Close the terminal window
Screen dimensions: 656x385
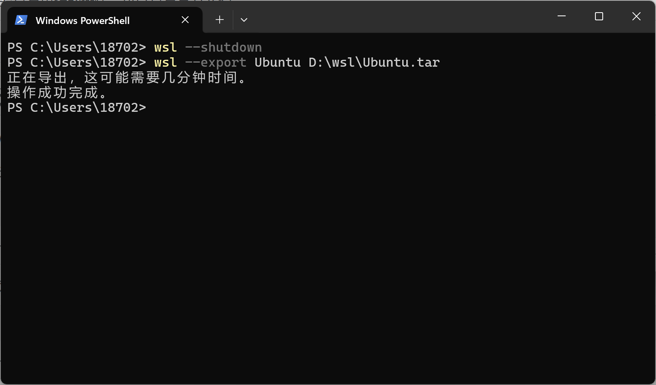636,16
